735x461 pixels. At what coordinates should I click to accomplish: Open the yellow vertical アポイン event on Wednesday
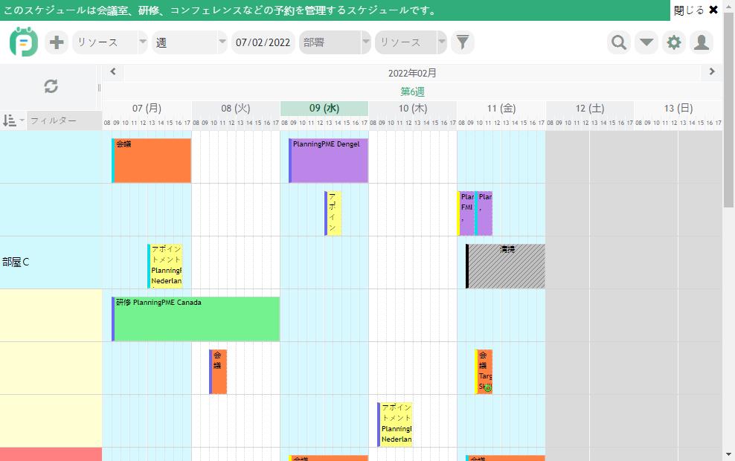pyautogui.click(x=333, y=213)
